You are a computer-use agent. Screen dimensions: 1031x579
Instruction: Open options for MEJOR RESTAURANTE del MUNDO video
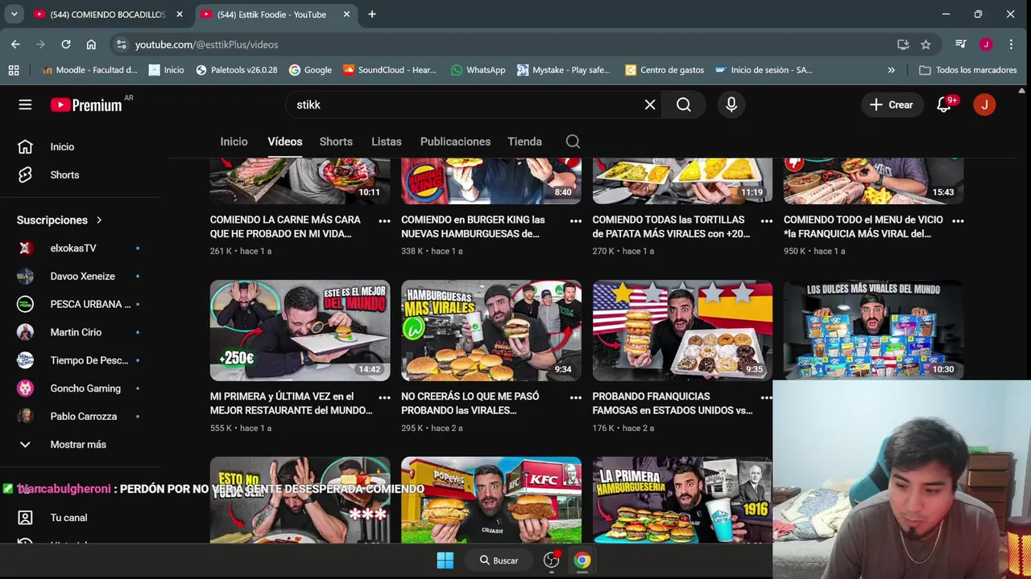pos(384,397)
